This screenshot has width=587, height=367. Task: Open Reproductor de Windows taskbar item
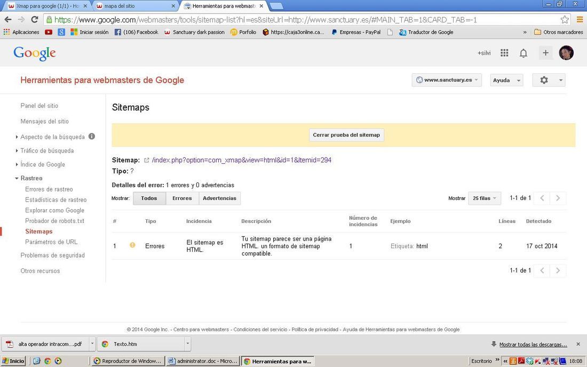click(128, 361)
